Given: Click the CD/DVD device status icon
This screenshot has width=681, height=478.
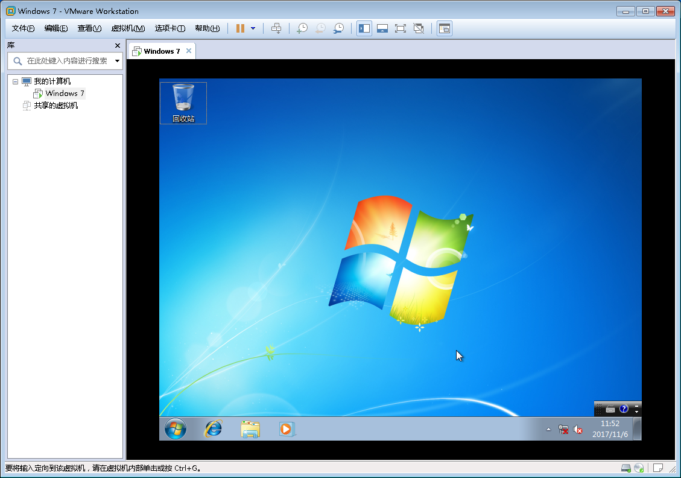Looking at the screenshot, I should click(639, 468).
